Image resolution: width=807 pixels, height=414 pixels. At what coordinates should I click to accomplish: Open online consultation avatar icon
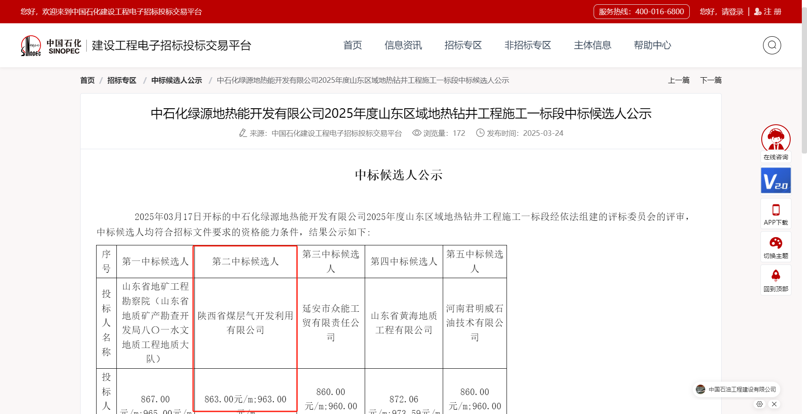pyautogui.click(x=776, y=138)
